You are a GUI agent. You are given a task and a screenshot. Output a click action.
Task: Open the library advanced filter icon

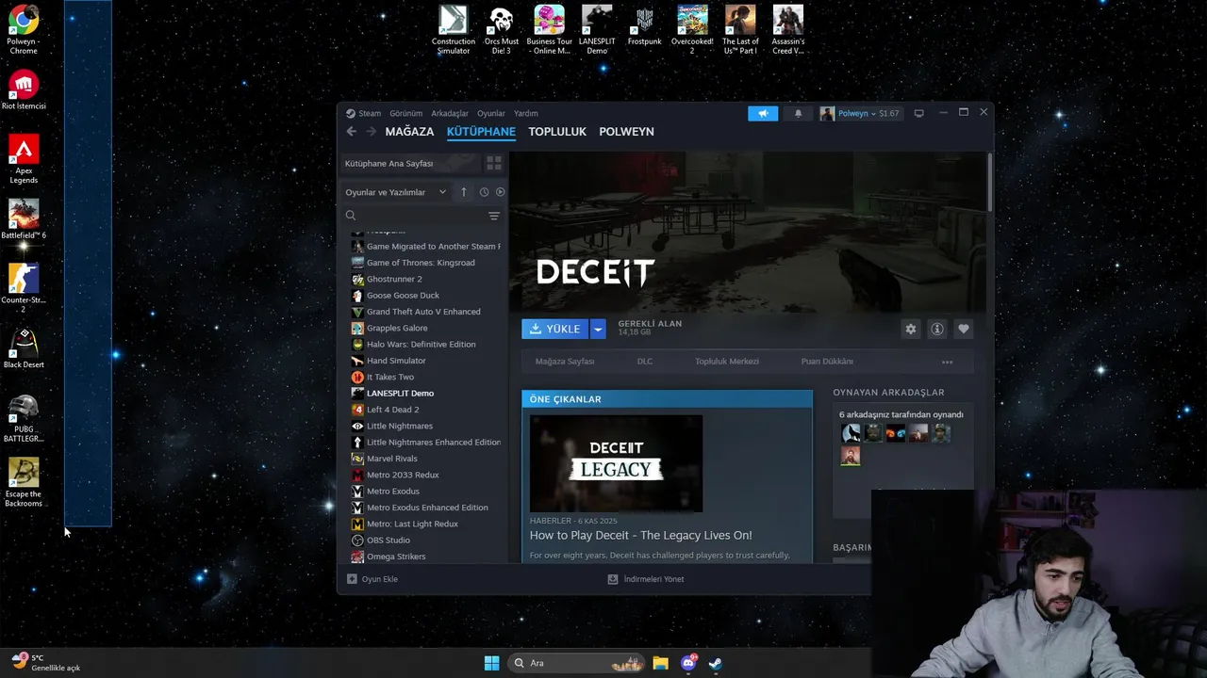493,216
